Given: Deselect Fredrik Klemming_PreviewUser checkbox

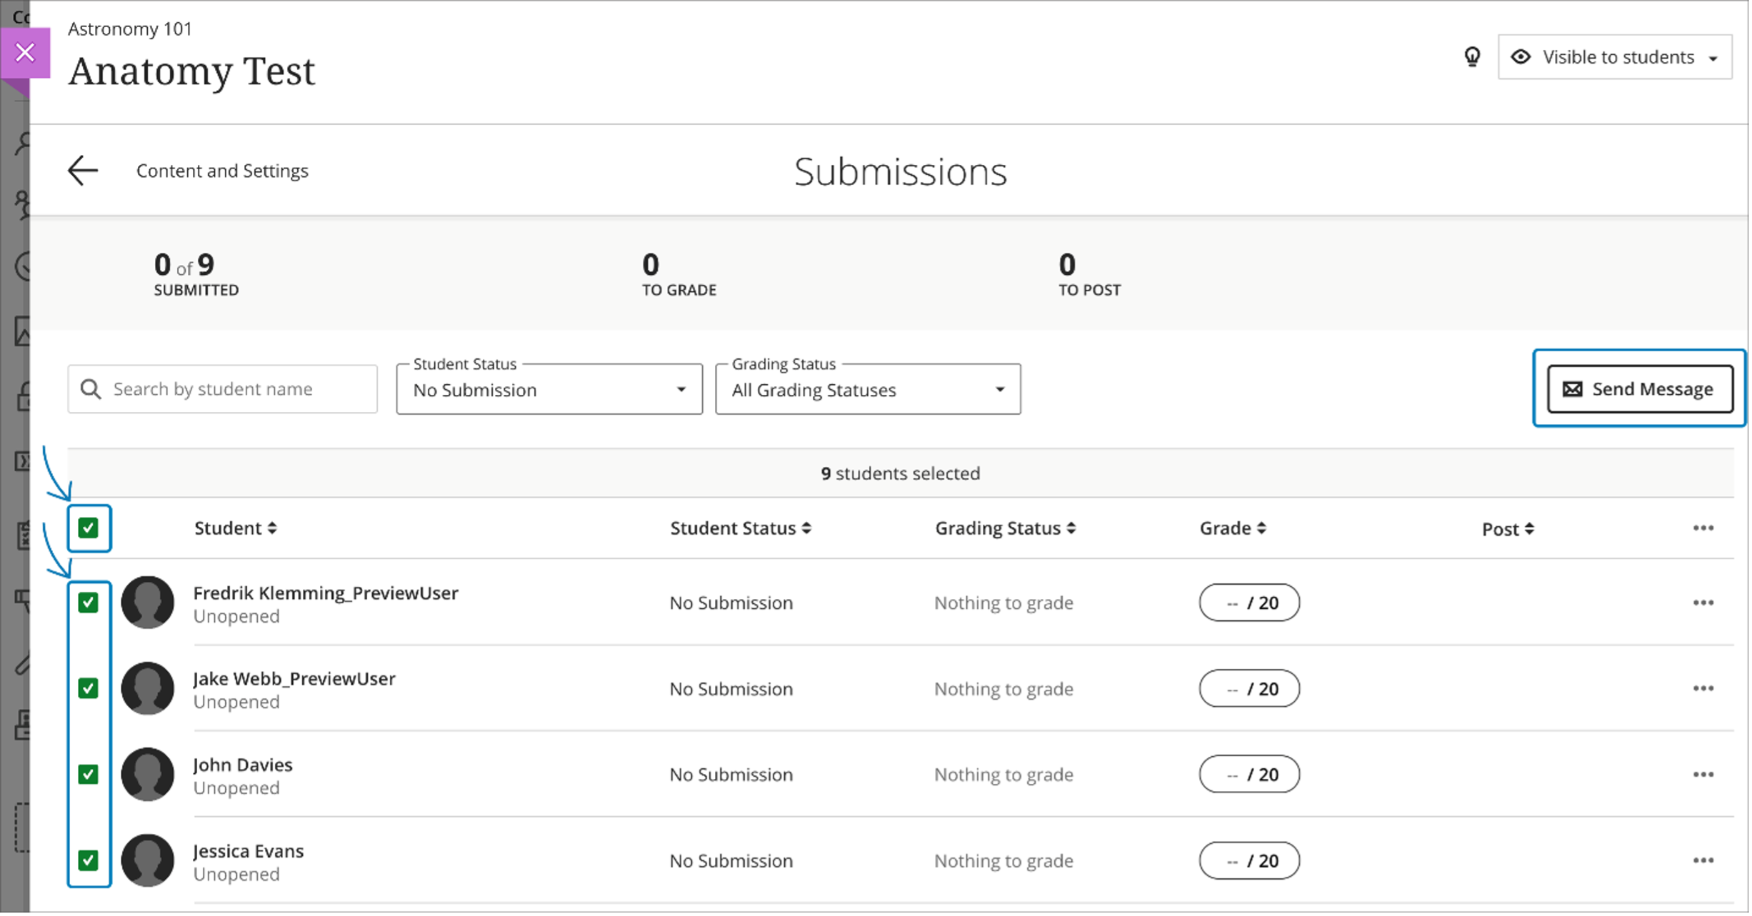Looking at the screenshot, I should tap(89, 603).
